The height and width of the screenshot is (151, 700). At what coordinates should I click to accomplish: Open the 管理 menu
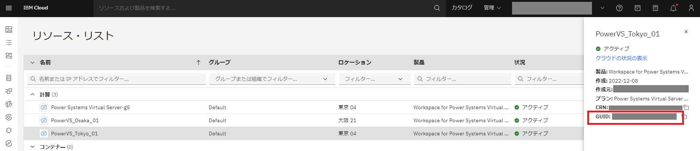[492, 8]
